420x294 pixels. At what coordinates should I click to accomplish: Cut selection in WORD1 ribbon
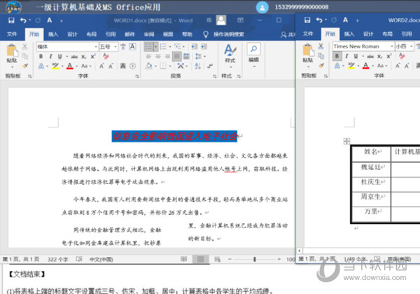[25, 47]
